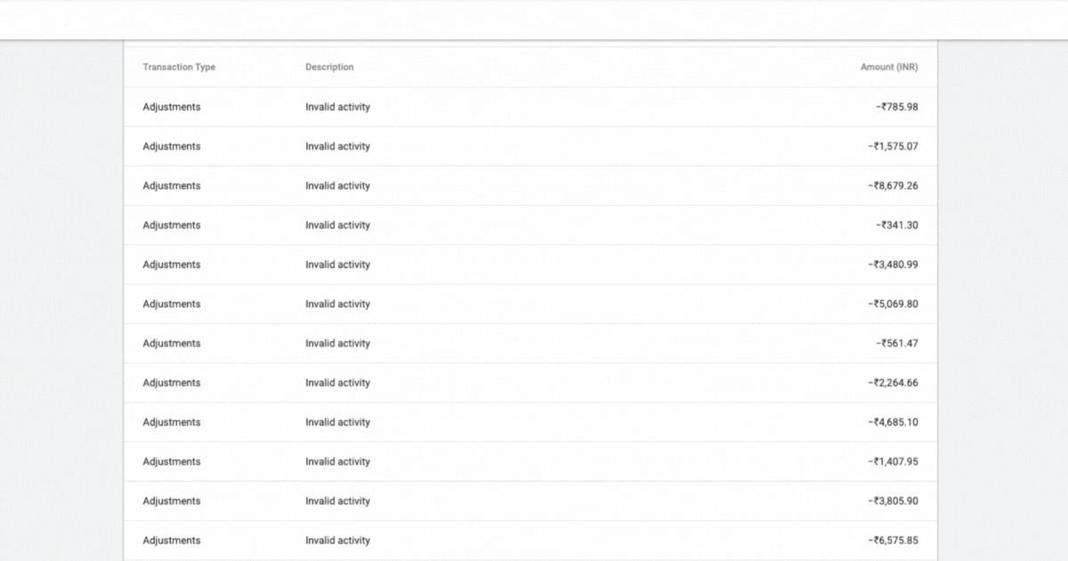
Task: Select Adjustments in the −₹5,069.80 row
Action: [172, 304]
